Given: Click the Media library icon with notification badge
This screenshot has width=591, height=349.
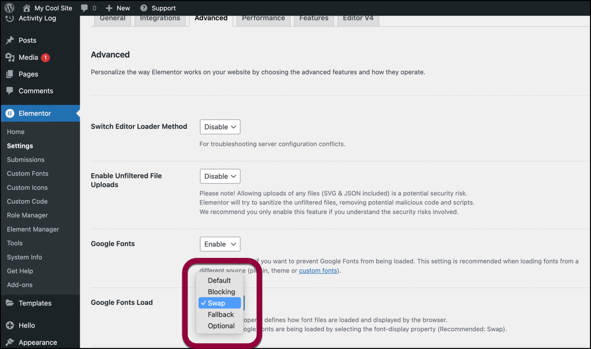Looking at the screenshot, I should [x=10, y=57].
